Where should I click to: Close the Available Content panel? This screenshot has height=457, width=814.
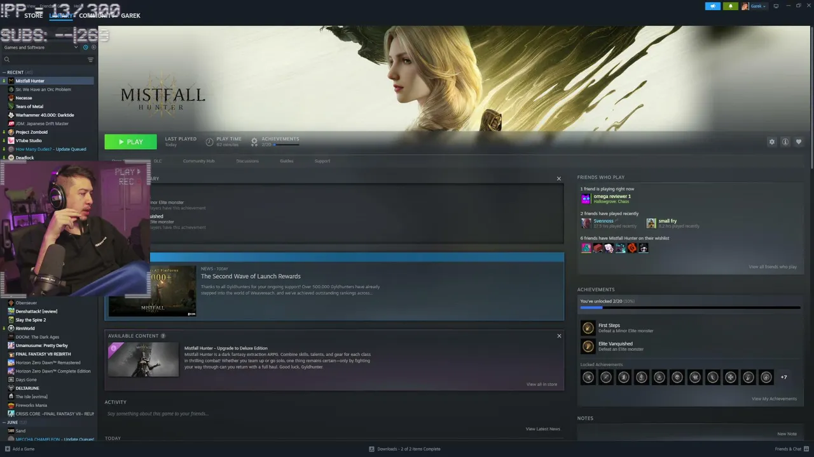click(559, 336)
